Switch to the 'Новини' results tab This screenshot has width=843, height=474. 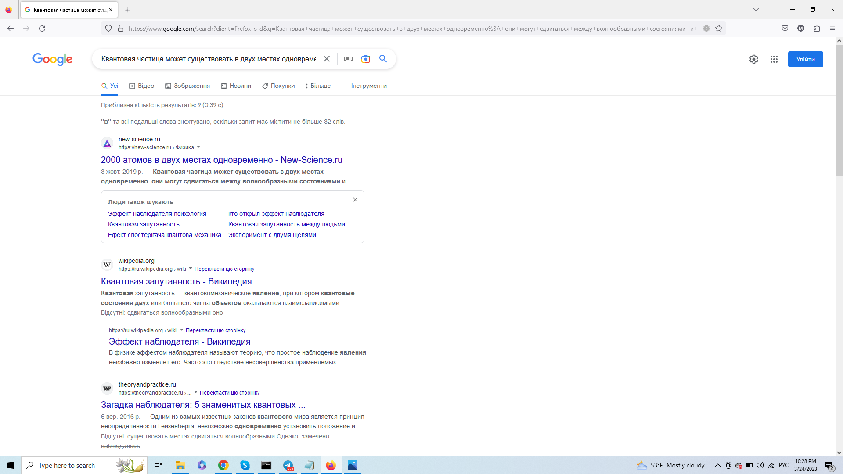pyautogui.click(x=236, y=86)
